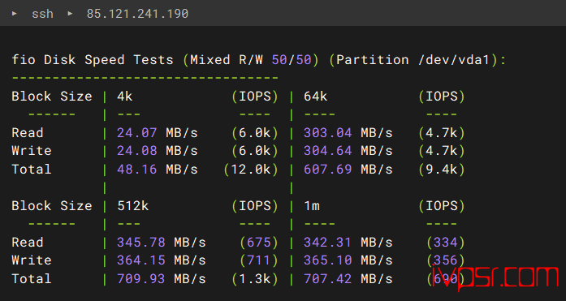Screen dimensions: 566x301
Task: Select 512k read value 345.78 MB/s
Action: (162, 243)
